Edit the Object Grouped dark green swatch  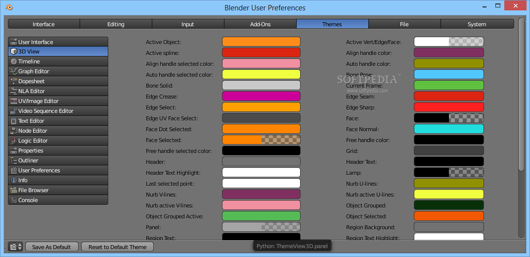pos(449,205)
